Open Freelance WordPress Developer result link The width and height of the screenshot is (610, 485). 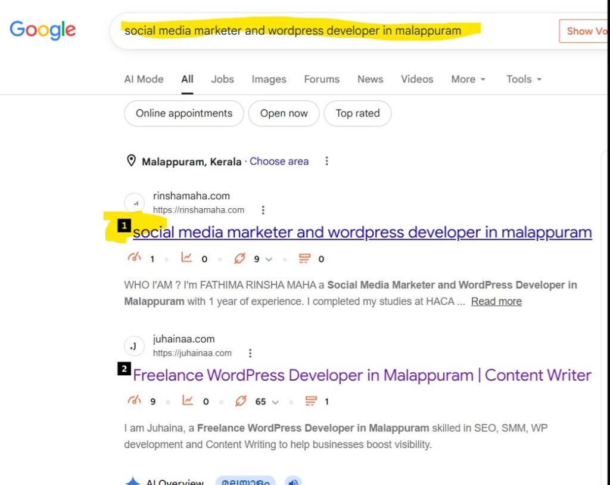tap(362, 376)
